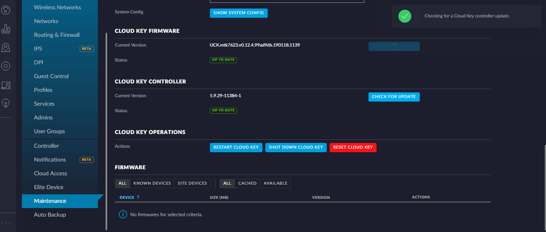Screen dimensions: 546x232
Task: Click the green checkmark notification icon
Action: [404, 16]
